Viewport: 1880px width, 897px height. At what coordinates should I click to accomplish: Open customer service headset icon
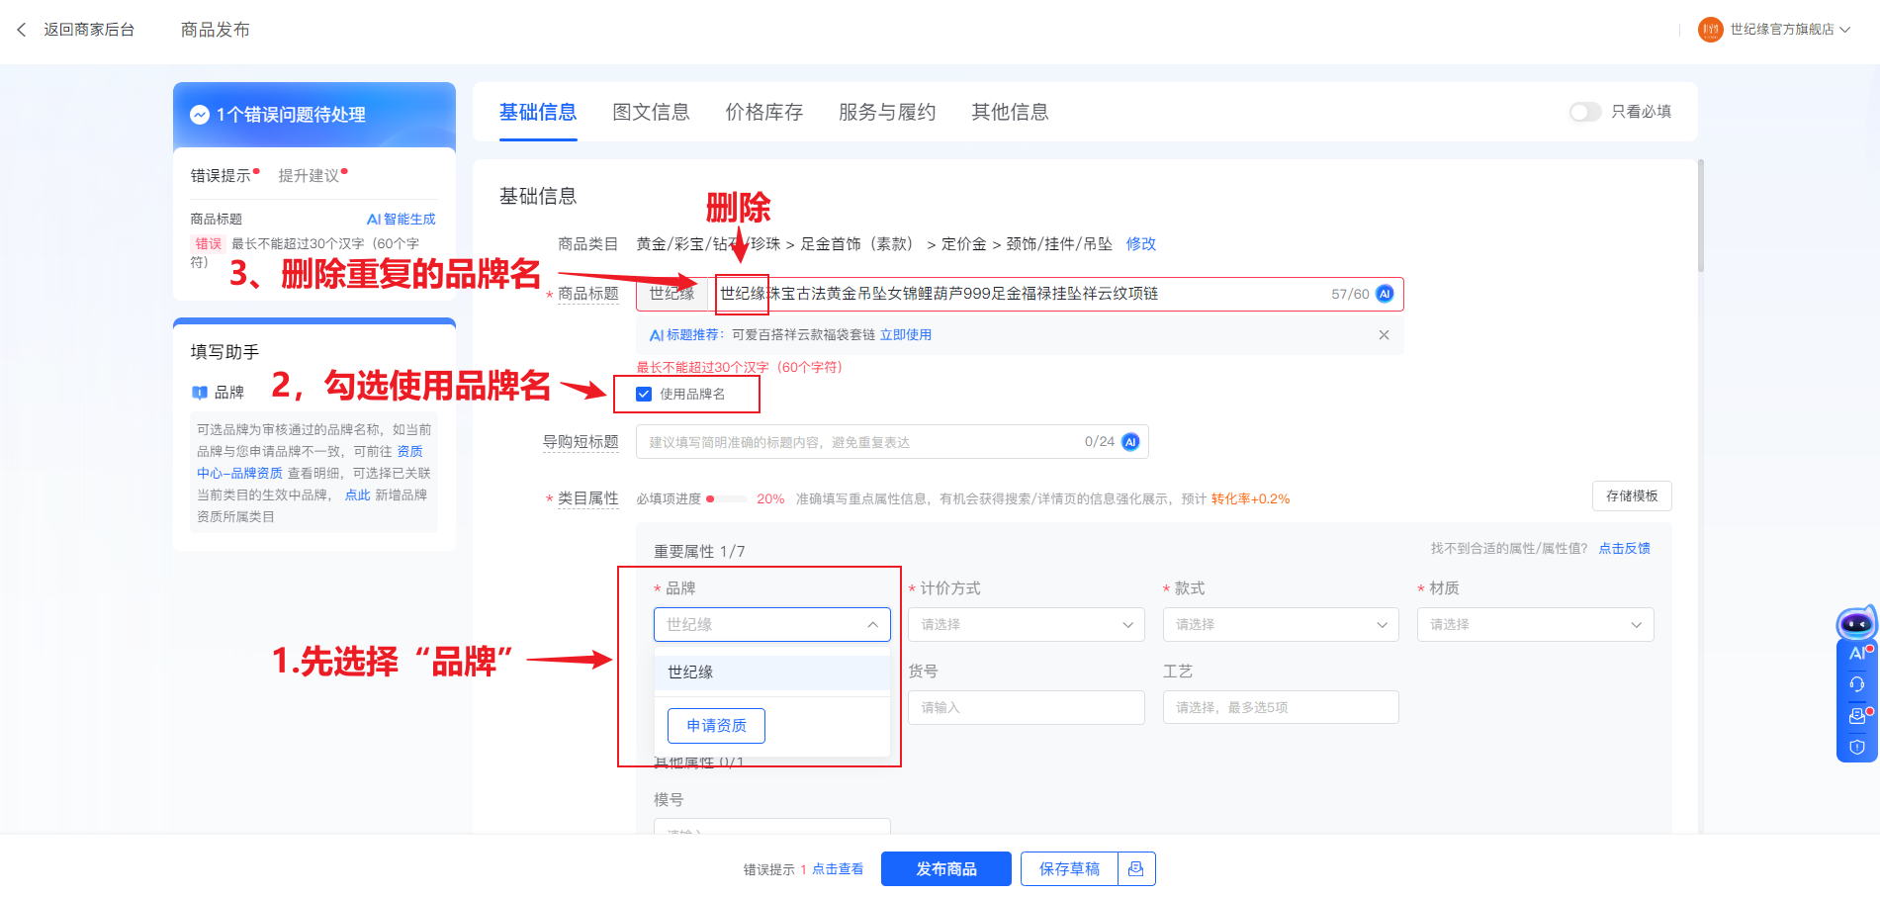[1856, 684]
